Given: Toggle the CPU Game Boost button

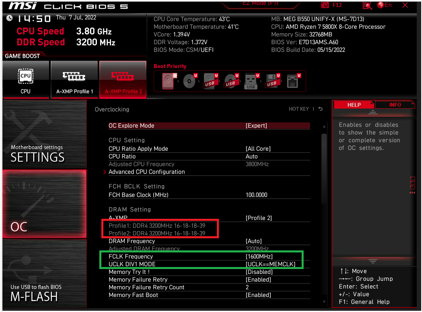Looking at the screenshot, I should [26, 79].
